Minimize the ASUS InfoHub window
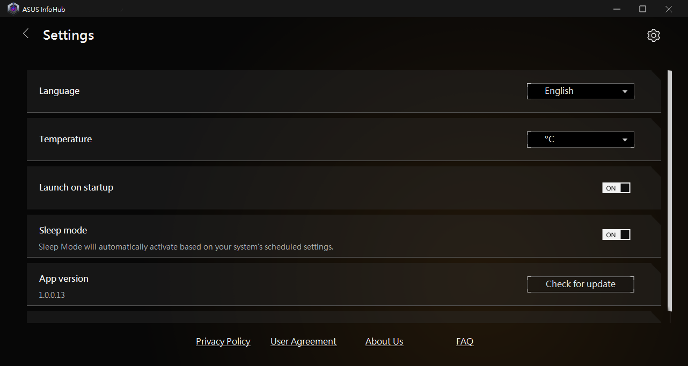The width and height of the screenshot is (688, 366). (617, 9)
